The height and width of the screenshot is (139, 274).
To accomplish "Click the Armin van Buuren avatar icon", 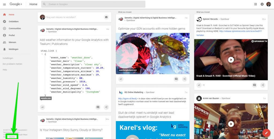I will 199,98.
